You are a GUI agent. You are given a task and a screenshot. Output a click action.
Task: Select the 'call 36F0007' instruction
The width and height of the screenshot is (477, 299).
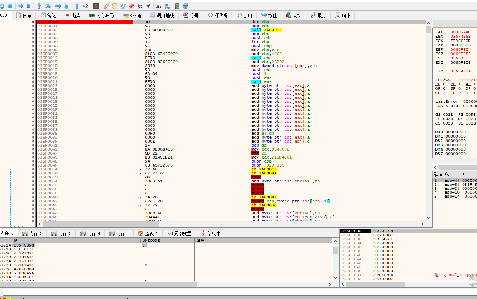[267, 30]
